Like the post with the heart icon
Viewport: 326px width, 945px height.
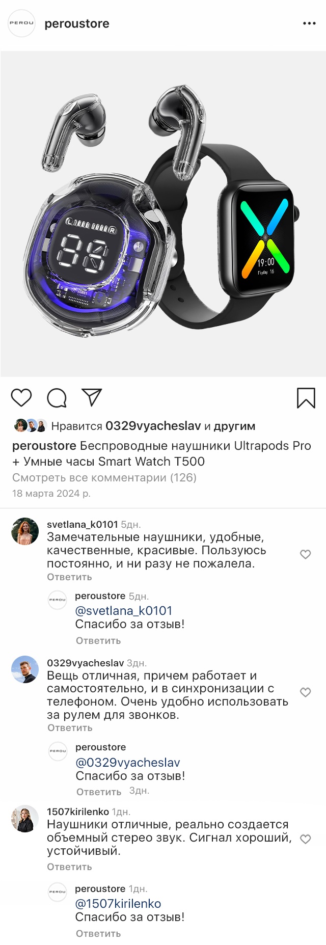coord(21,397)
